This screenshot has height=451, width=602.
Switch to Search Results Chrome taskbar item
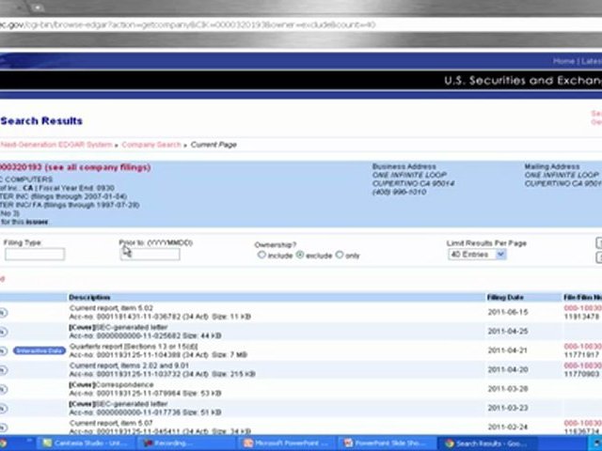[x=485, y=443]
